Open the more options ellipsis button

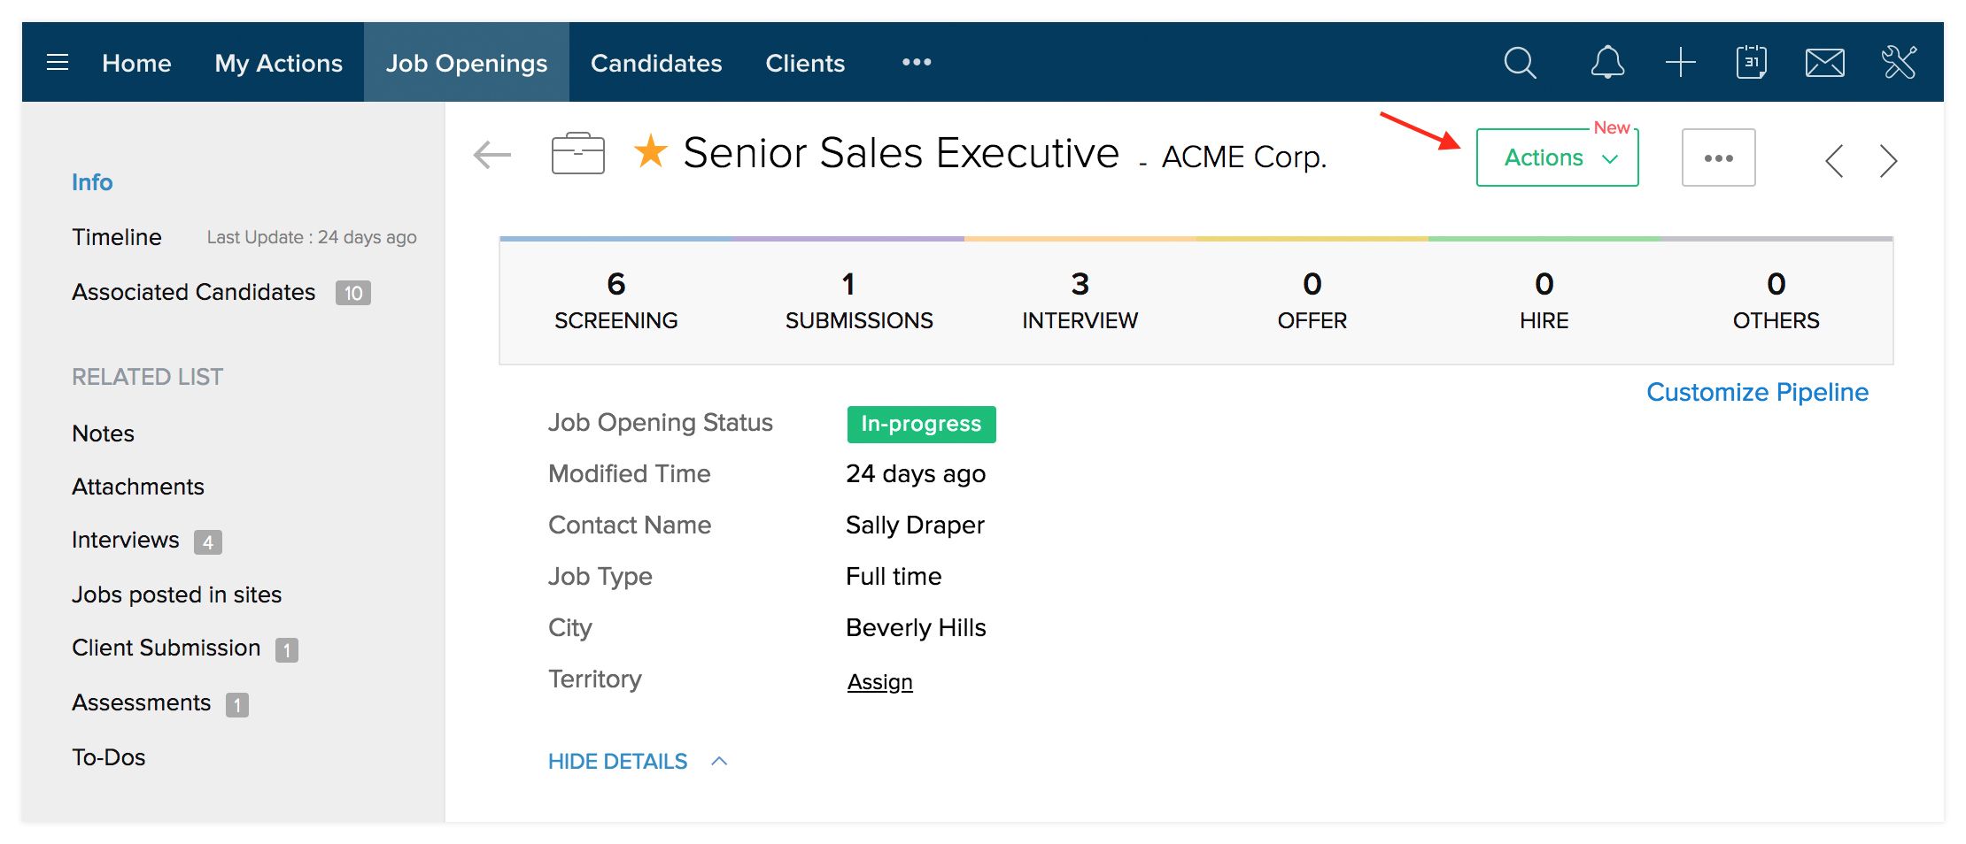point(1718,158)
